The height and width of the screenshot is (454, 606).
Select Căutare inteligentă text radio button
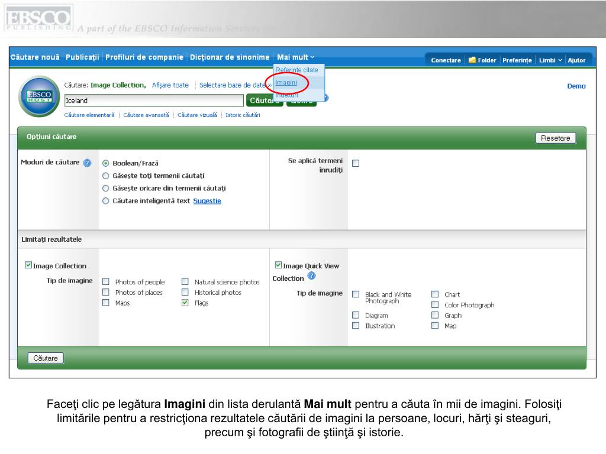click(x=105, y=201)
